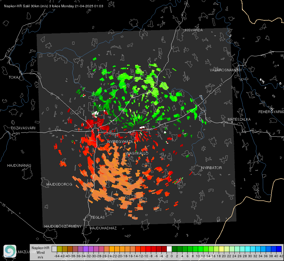Click the Napkor-HR Wind m/s legend title
Viewport: 284px width, 261px height.
(40, 253)
